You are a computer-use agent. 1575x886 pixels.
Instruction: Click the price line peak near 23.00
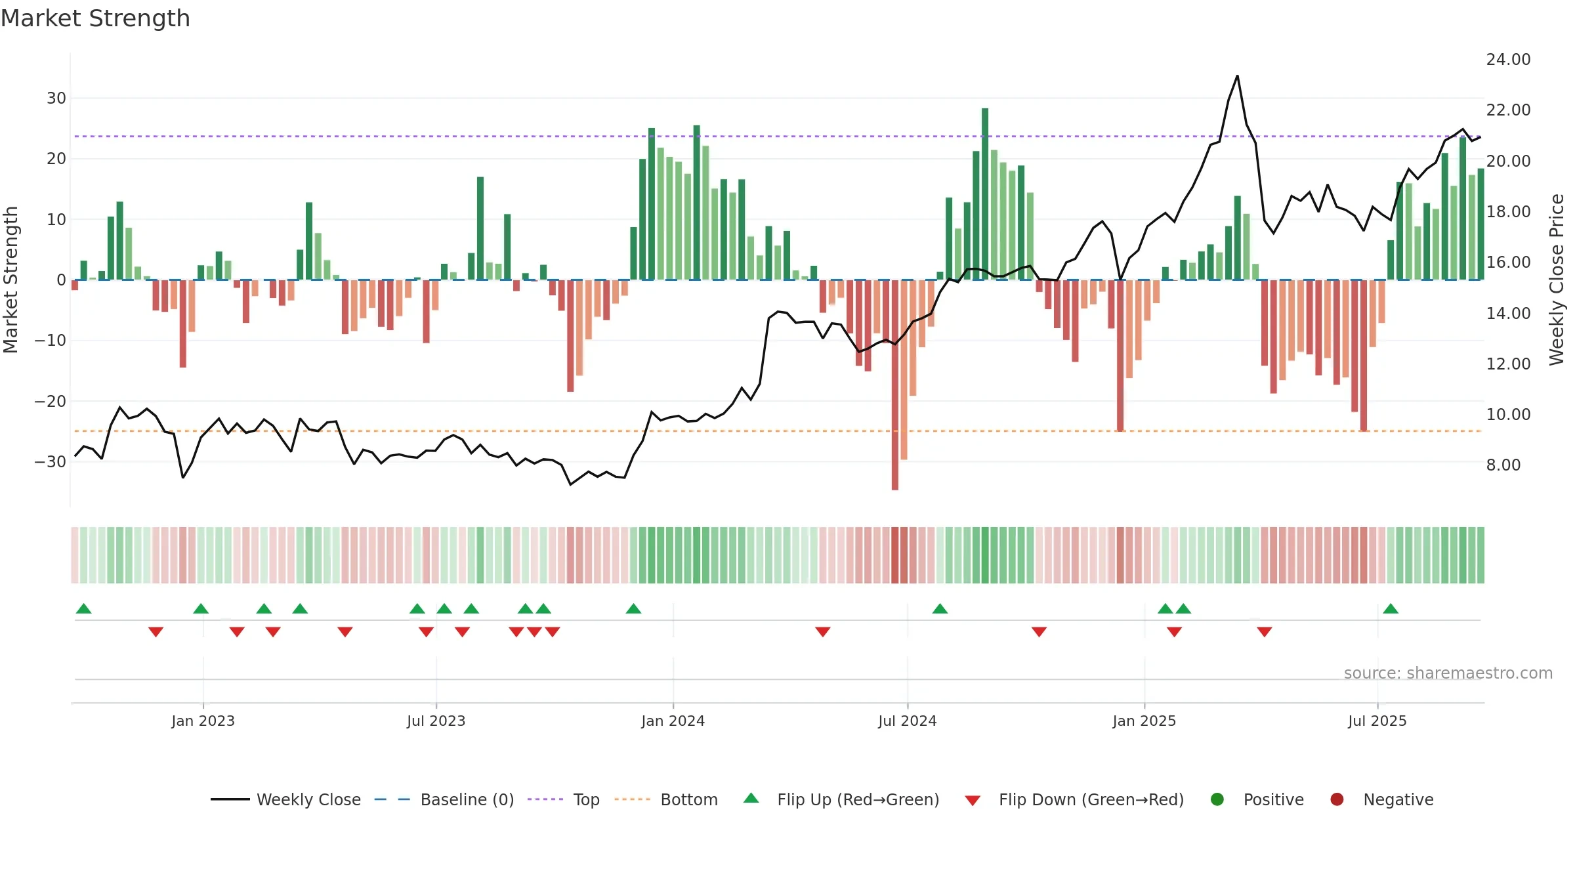1238,76
